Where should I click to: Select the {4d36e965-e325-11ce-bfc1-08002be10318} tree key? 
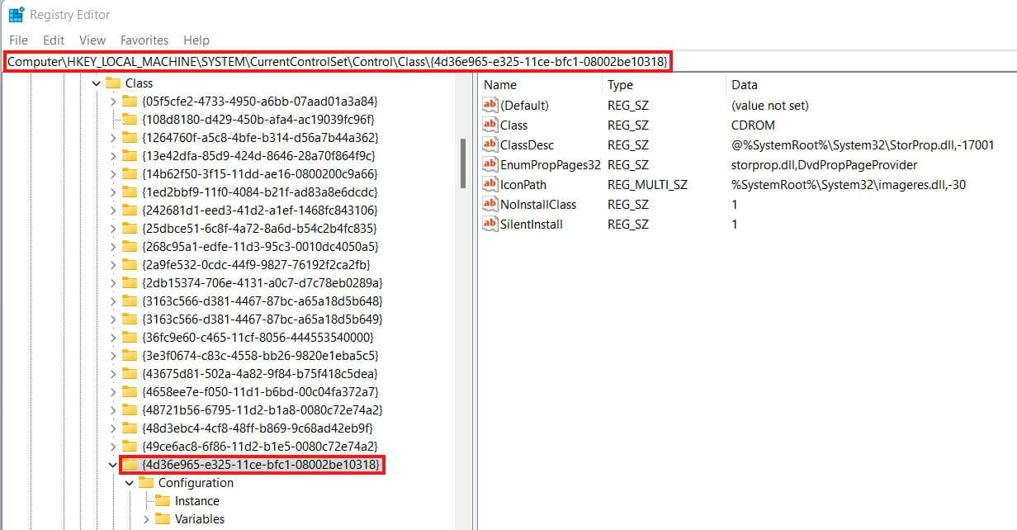[261, 465]
